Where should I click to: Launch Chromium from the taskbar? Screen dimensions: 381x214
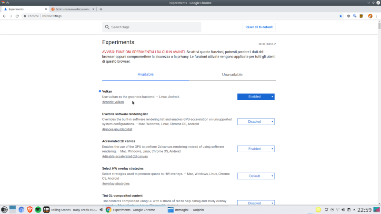(x=21, y=210)
